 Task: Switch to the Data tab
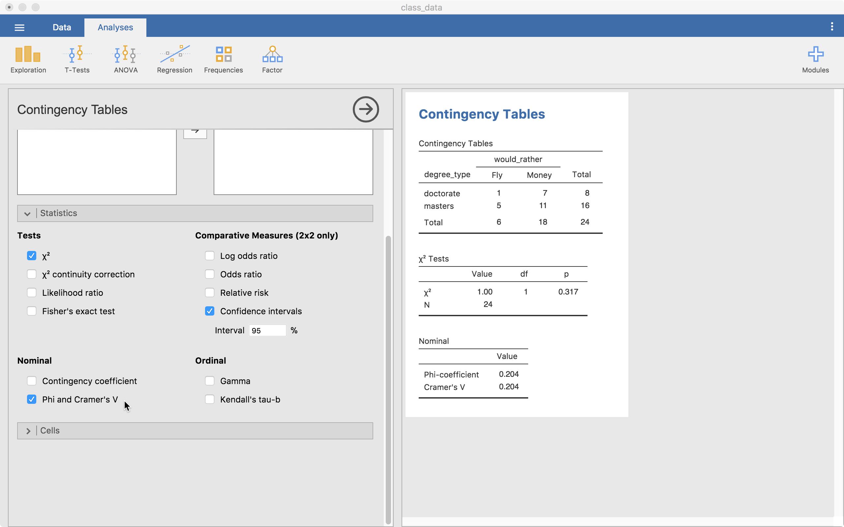coord(62,27)
